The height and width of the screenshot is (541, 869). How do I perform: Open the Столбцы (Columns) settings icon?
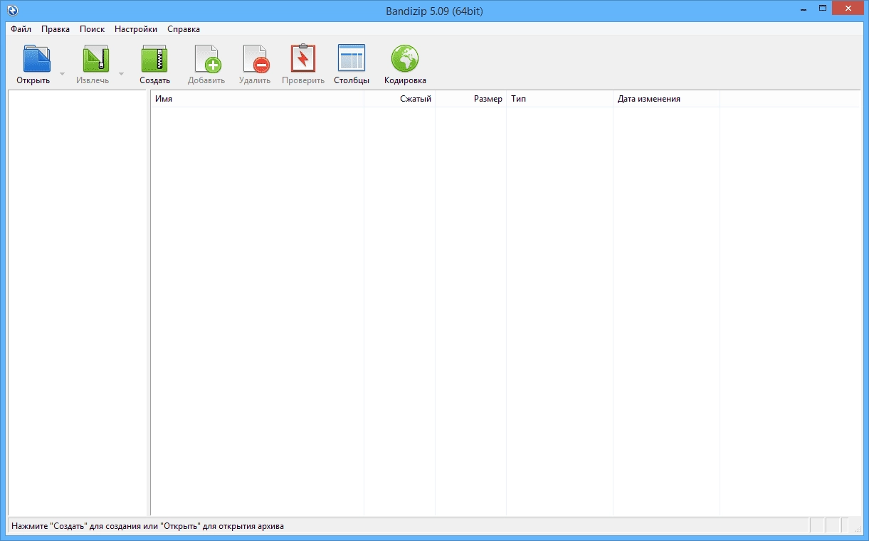pyautogui.click(x=352, y=58)
